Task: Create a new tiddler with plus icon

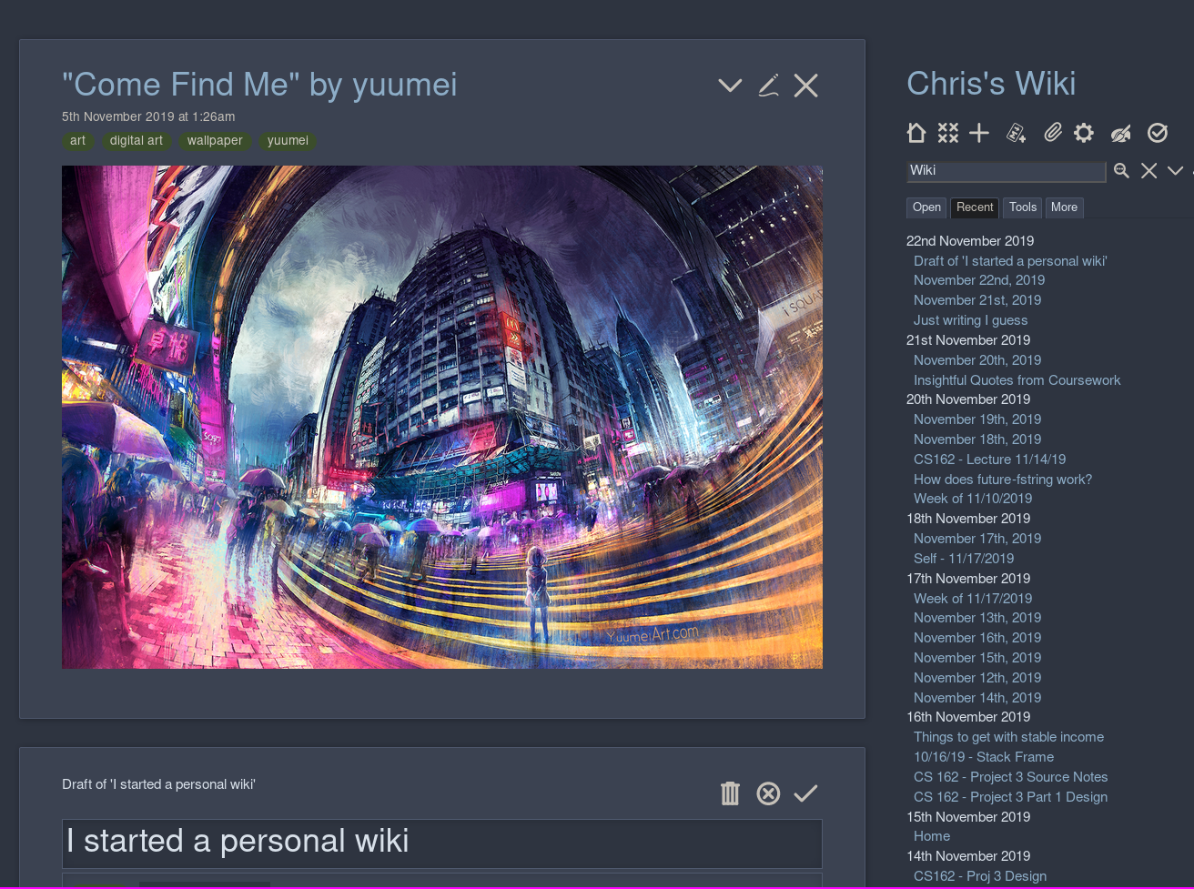Action: click(x=979, y=133)
